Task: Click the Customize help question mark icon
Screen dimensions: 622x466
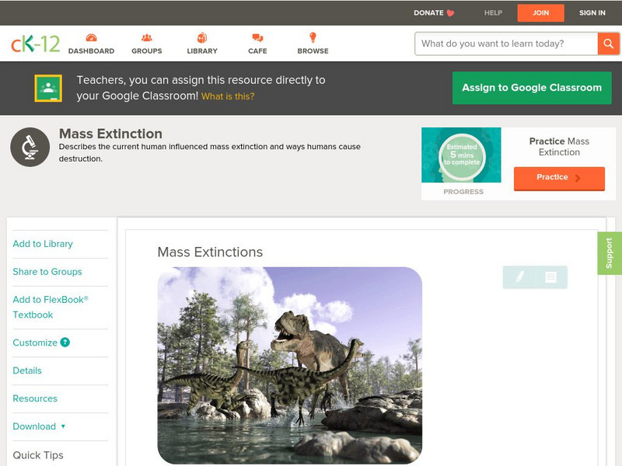Action: point(65,343)
